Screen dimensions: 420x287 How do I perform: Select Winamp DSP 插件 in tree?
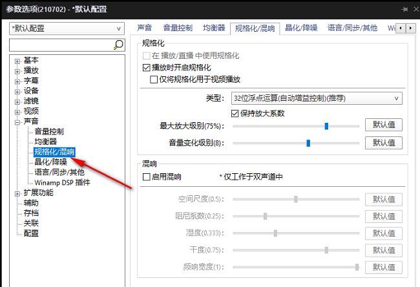tap(62, 182)
